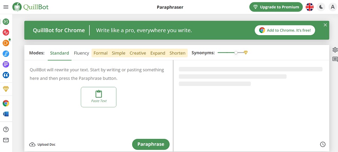Open the Paraphraser tool in sidebar
The height and width of the screenshot is (152, 338).
[6, 21]
